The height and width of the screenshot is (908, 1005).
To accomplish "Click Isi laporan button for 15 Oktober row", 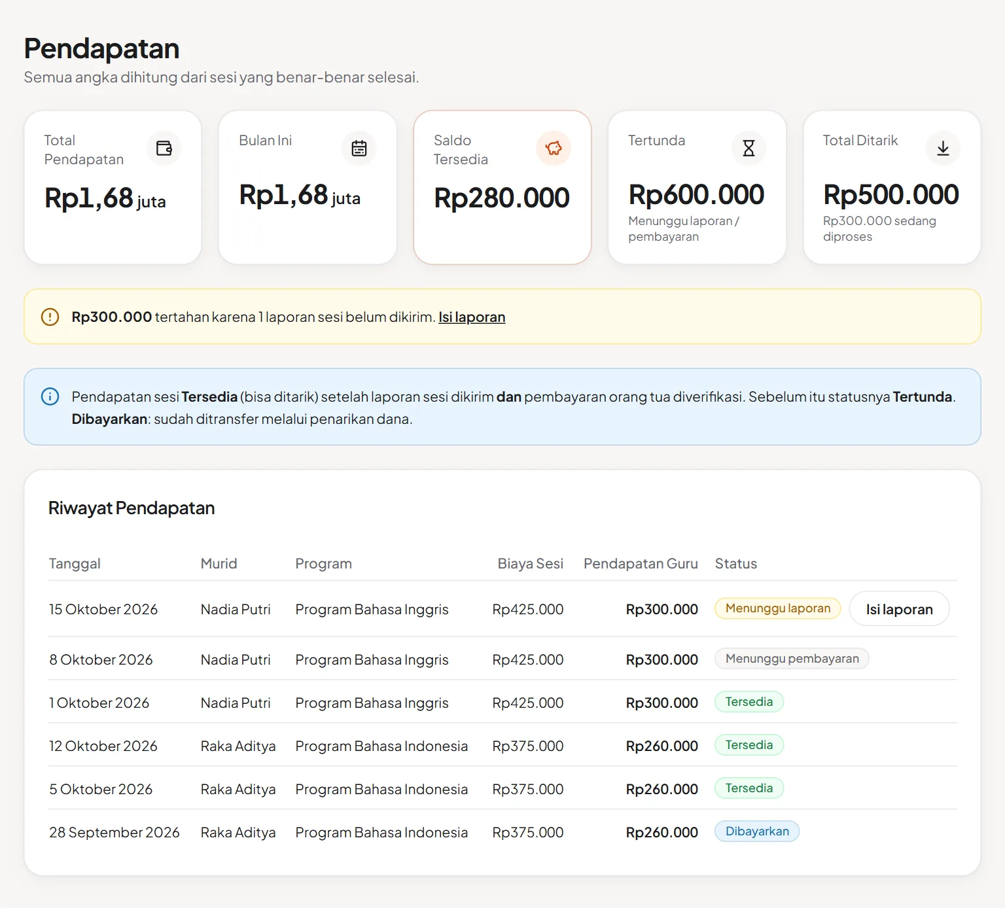I will (x=899, y=609).
